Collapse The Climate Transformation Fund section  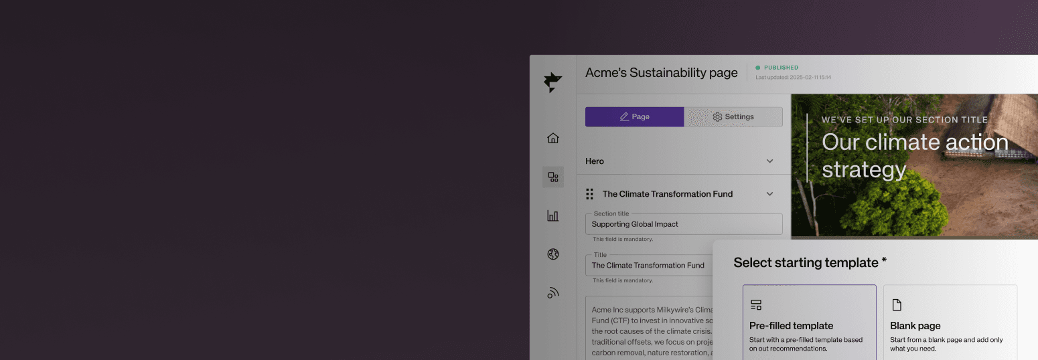click(769, 194)
